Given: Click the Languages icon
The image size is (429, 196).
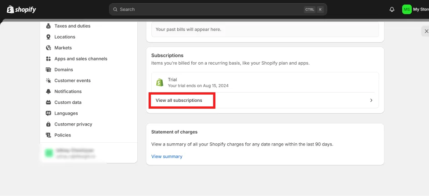Looking at the screenshot, I should click(x=49, y=113).
